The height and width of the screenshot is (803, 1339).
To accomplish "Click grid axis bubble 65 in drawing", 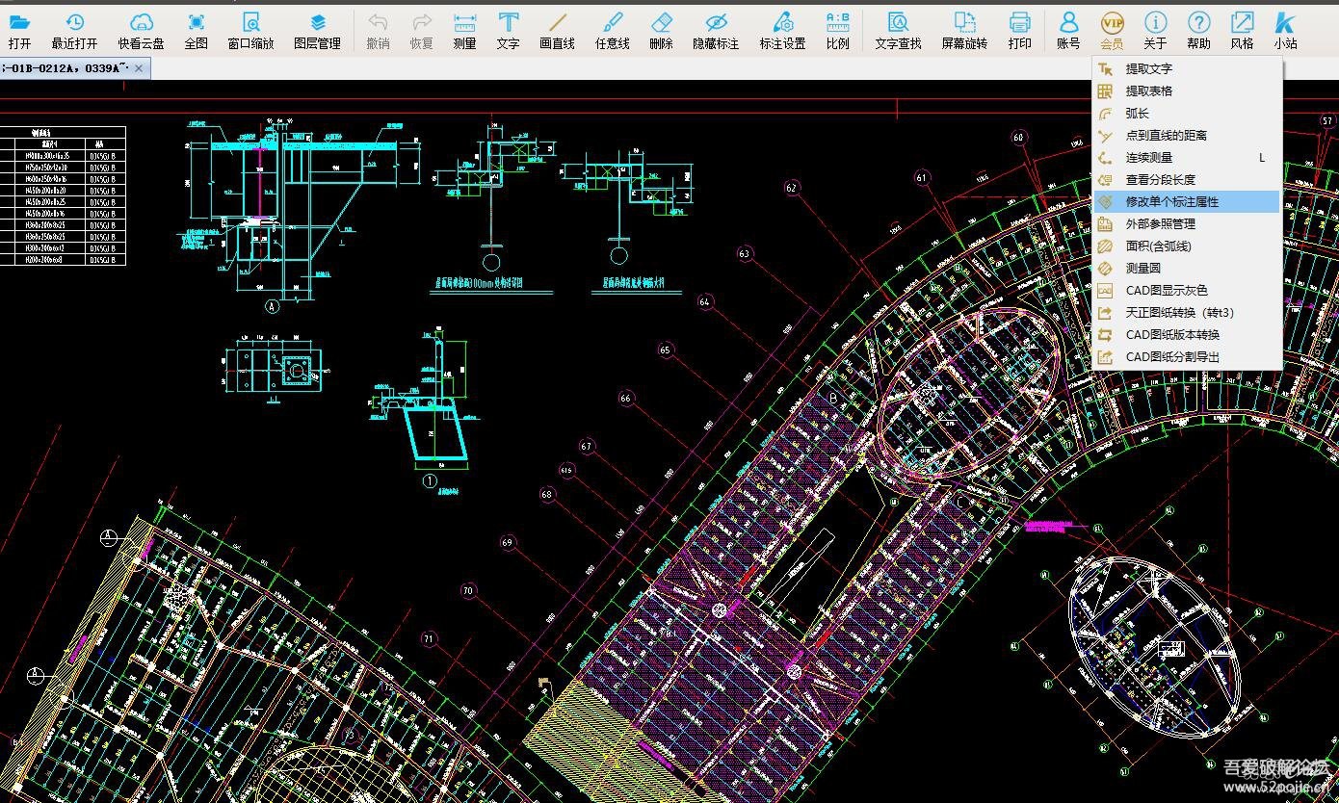I will click(666, 350).
